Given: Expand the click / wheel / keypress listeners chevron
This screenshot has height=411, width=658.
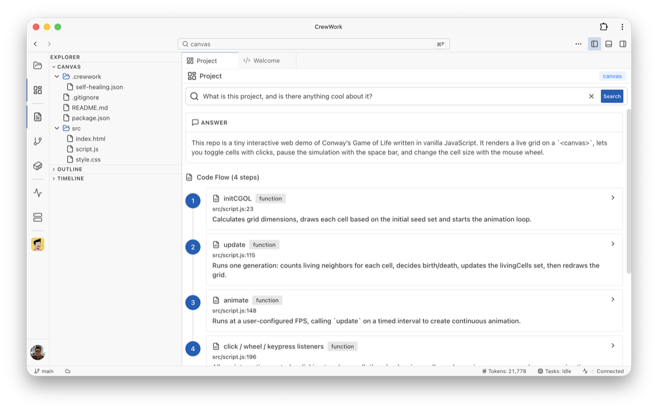Looking at the screenshot, I should [613, 345].
